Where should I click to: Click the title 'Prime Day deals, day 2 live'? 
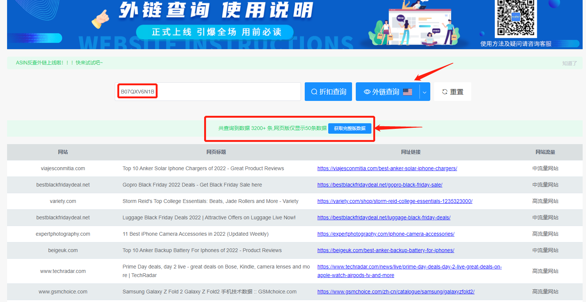point(216,271)
